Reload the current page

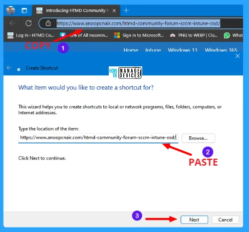(x=28, y=23)
